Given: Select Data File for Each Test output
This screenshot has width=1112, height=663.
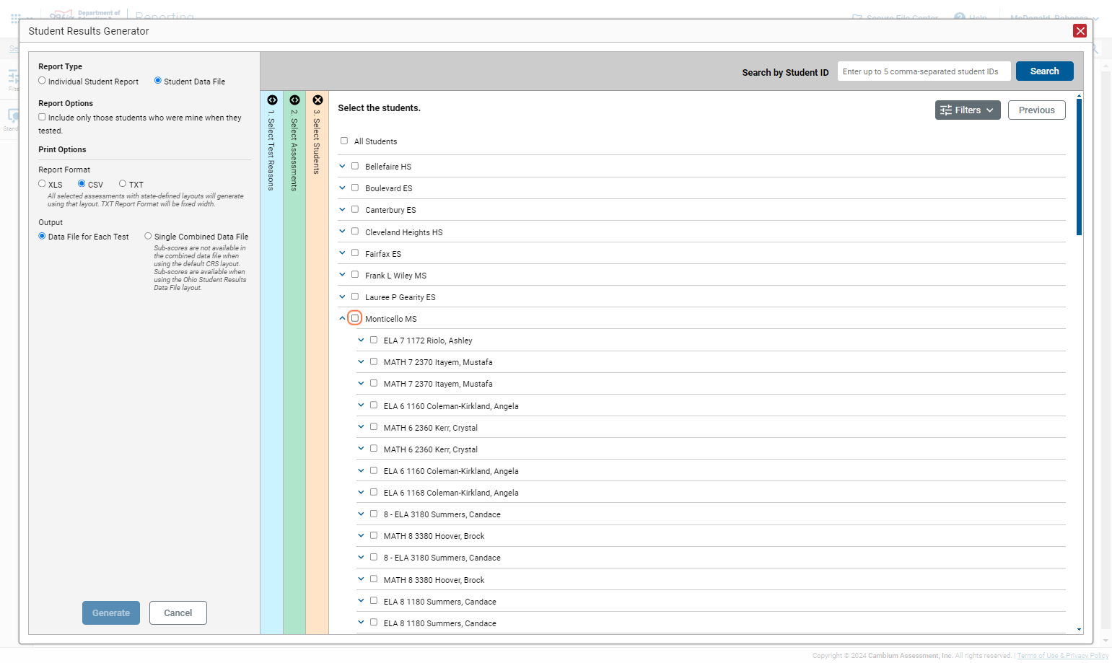Looking at the screenshot, I should click(x=42, y=236).
